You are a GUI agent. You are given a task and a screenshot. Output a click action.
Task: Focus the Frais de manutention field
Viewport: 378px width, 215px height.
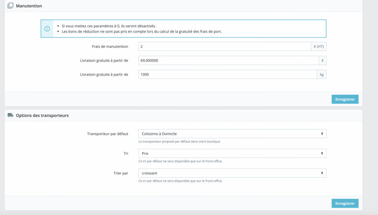(x=225, y=46)
